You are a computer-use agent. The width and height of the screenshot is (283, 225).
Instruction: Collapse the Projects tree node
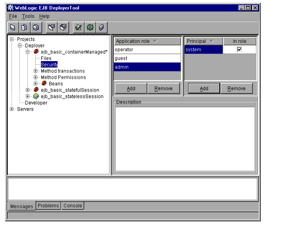coord(12,39)
